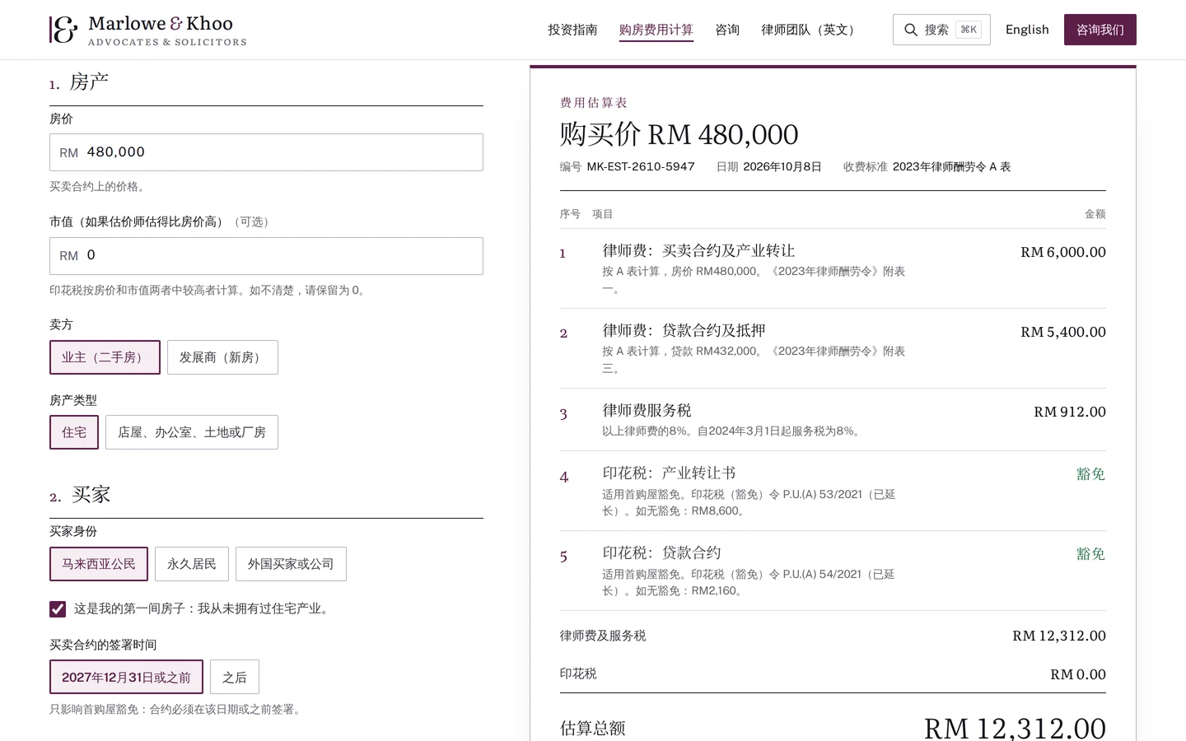Toggle the first-home checkbox
1186x741 pixels.
click(x=58, y=609)
